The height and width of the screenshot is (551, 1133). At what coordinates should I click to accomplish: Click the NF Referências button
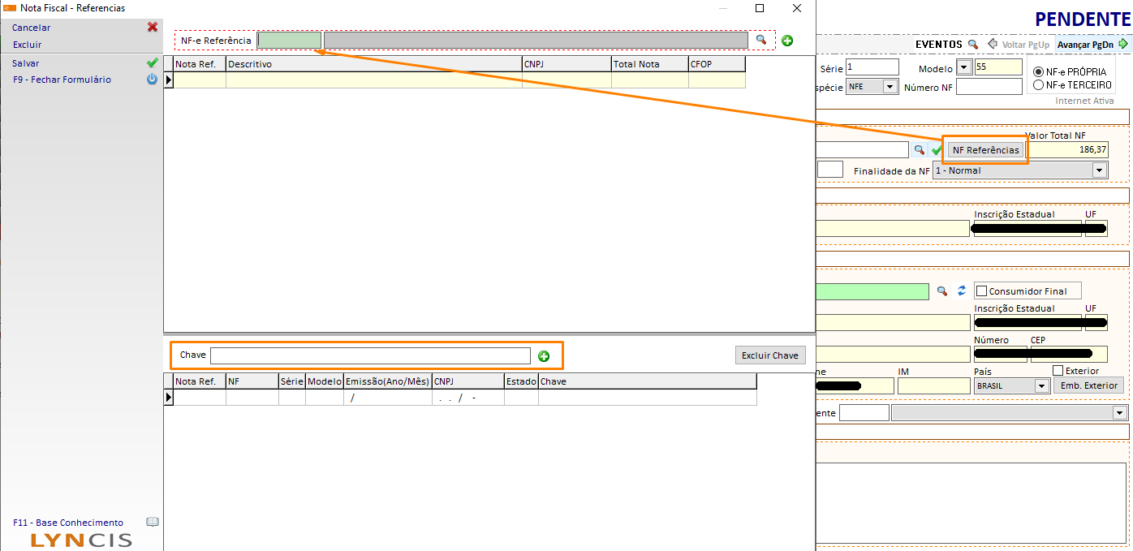pyautogui.click(x=985, y=150)
